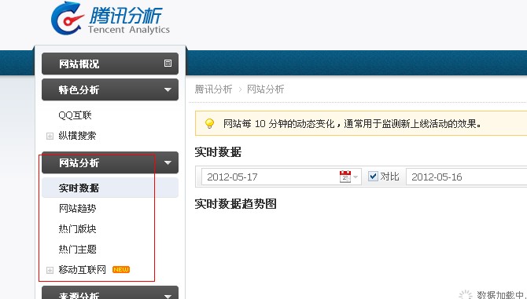Click the 对比 label text
Viewport: 527px width, 299px height.
389,177
